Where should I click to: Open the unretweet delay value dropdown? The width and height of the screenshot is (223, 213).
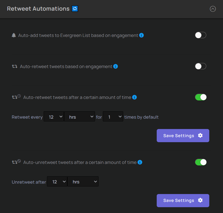(x=57, y=181)
